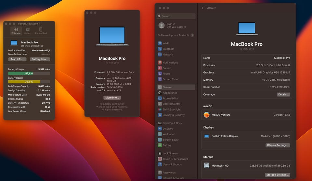
Task: Switch to iPhone/iPad tab in coconutBattery
Action: 41,31
